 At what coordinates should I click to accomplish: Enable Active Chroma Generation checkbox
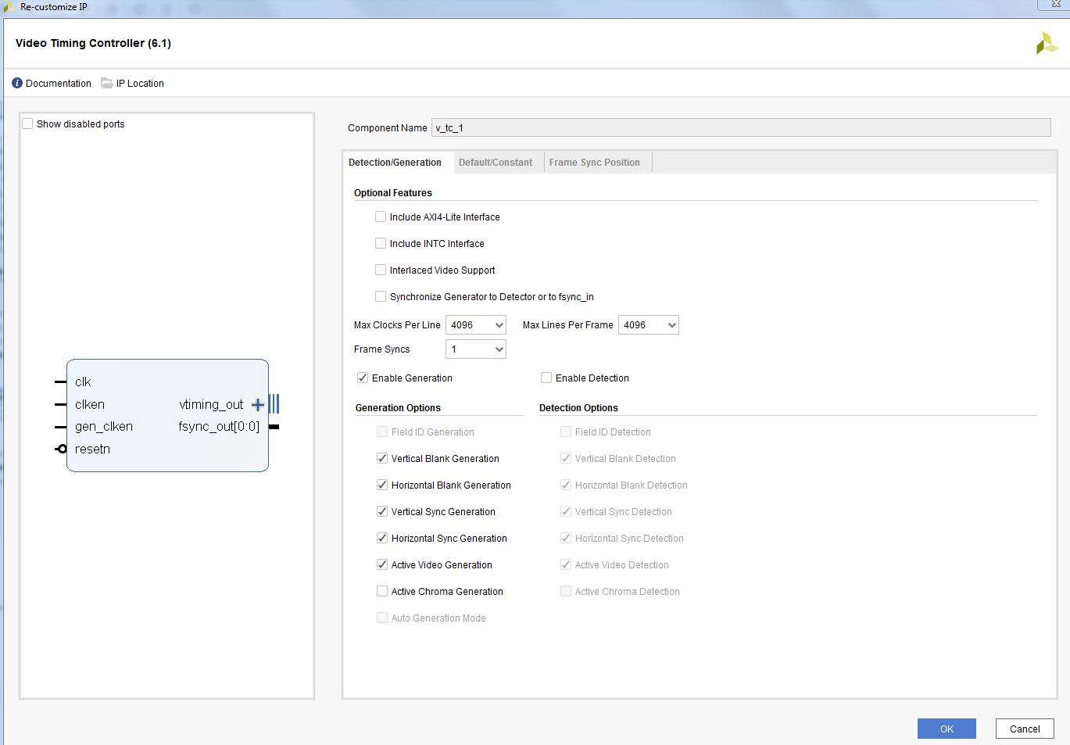tap(382, 592)
